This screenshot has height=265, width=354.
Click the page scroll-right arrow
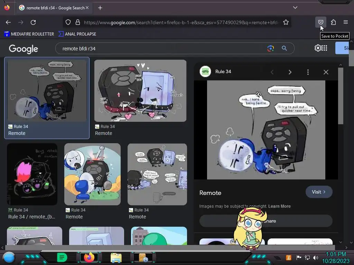(346, 247)
